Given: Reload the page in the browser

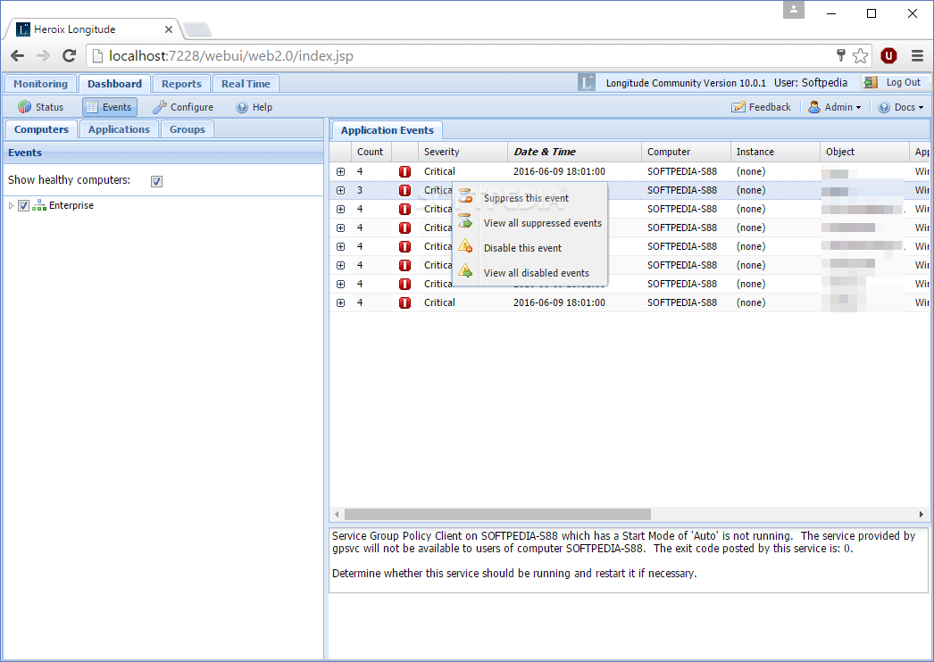Looking at the screenshot, I should pyautogui.click(x=69, y=56).
